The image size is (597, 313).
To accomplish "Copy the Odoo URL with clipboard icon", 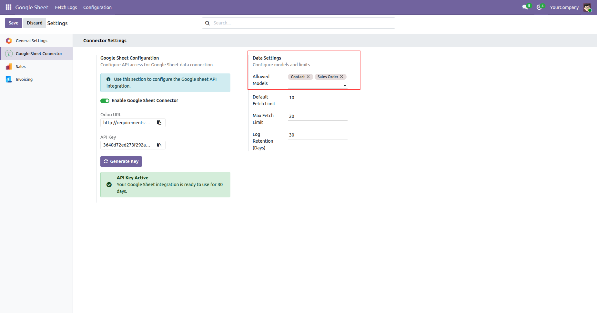I will [159, 122].
